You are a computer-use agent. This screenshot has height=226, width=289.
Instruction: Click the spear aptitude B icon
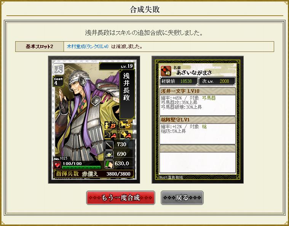pos(110,125)
